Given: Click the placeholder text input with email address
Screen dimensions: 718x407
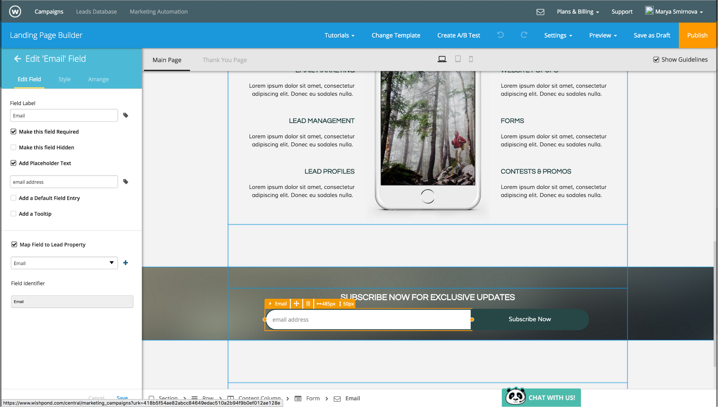Looking at the screenshot, I should tap(64, 182).
